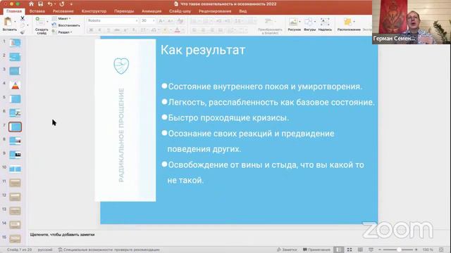
Task: Toggle underline formatting
Action: (108, 30)
